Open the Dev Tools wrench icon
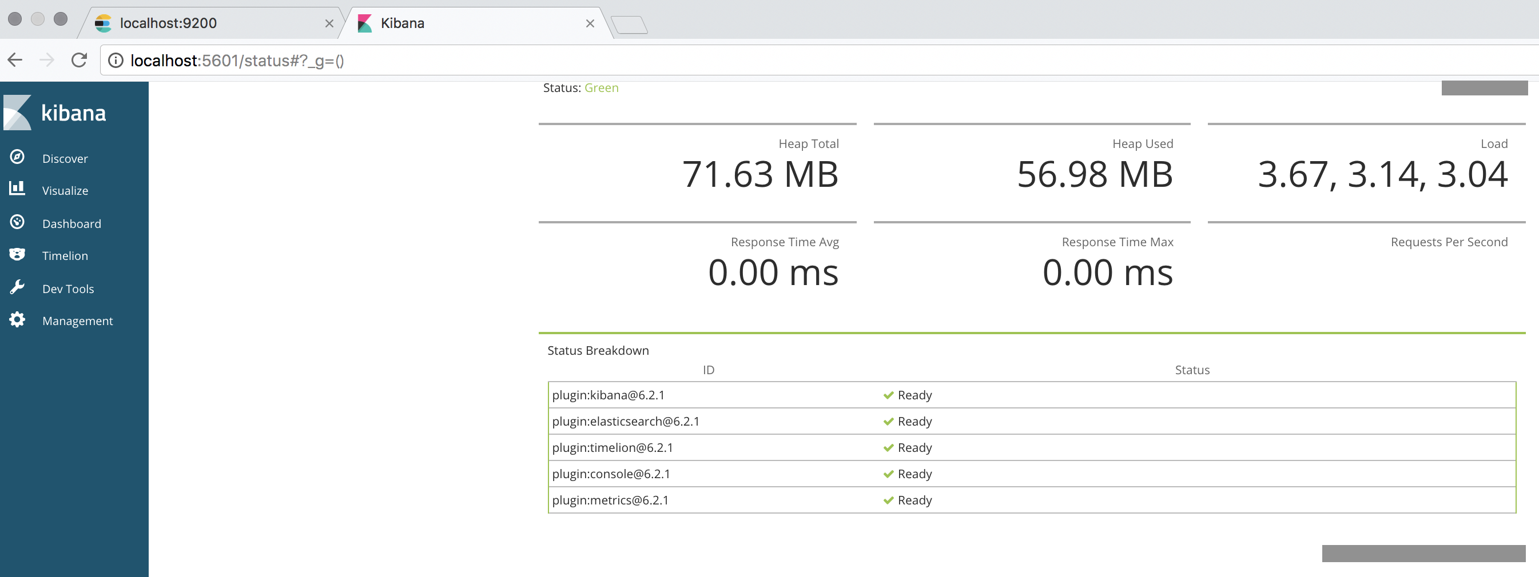This screenshot has width=1539, height=577. point(17,287)
